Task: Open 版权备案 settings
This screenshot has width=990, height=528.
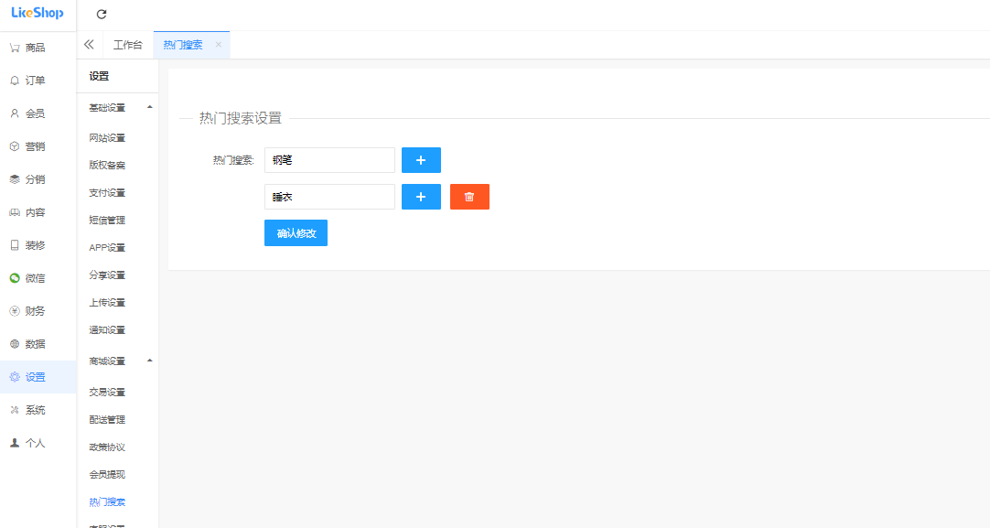Action: pyautogui.click(x=107, y=165)
